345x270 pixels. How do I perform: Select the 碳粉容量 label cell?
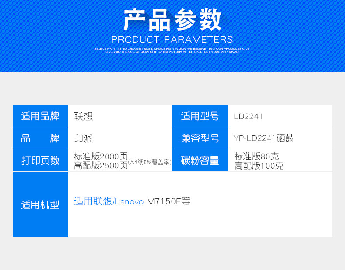(200, 160)
